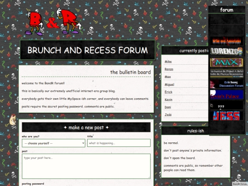
Task: Visit Kevin's page link
Action: [169, 100]
